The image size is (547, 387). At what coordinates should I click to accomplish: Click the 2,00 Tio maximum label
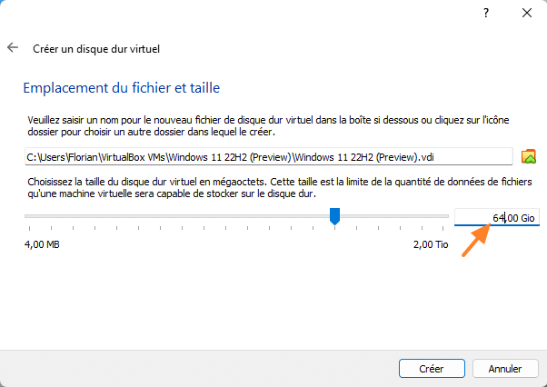(x=430, y=244)
